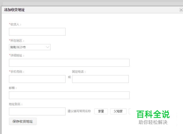Click the 建议填写常用名称 hint text
The height and width of the screenshot is (134, 183).
coord(79,111)
